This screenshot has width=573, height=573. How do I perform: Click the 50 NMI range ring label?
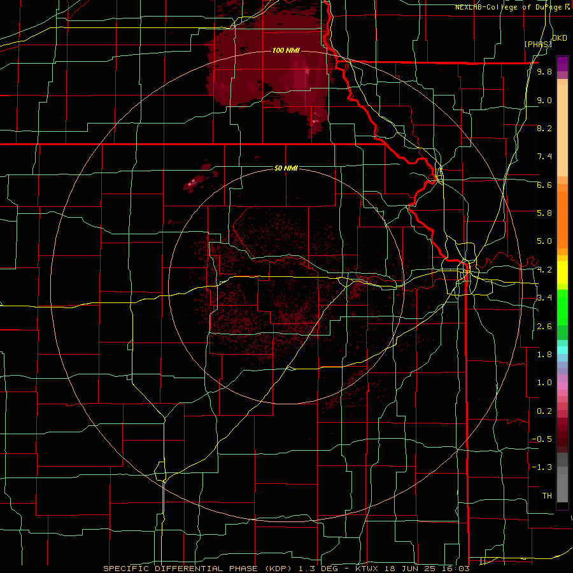pyautogui.click(x=286, y=168)
